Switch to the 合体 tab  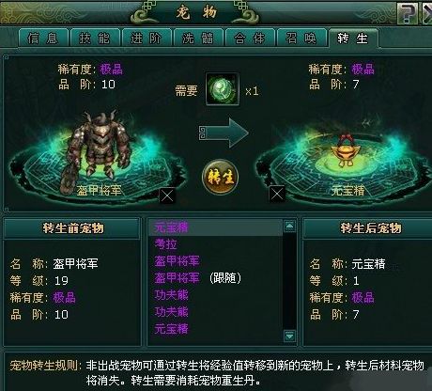[250, 39]
